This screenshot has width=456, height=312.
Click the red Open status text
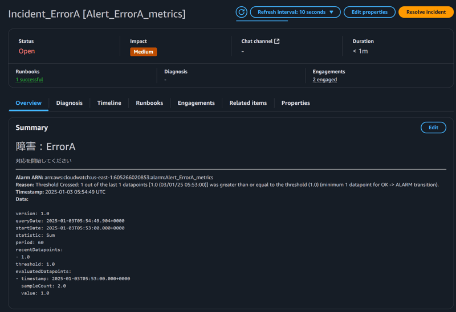pyautogui.click(x=27, y=51)
